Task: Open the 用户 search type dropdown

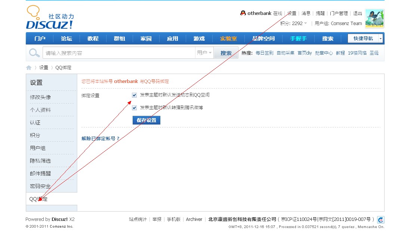Action: (x=204, y=53)
